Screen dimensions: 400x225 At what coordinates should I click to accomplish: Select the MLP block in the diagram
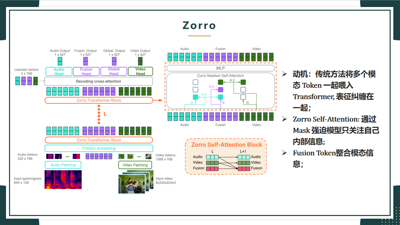click(220, 68)
